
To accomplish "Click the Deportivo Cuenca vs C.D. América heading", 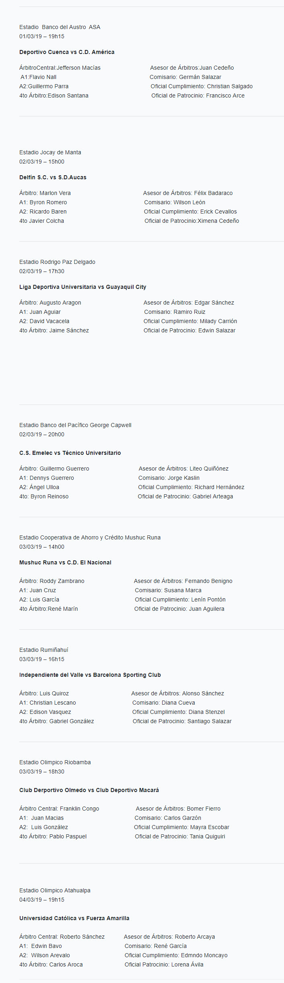I will tap(67, 52).
